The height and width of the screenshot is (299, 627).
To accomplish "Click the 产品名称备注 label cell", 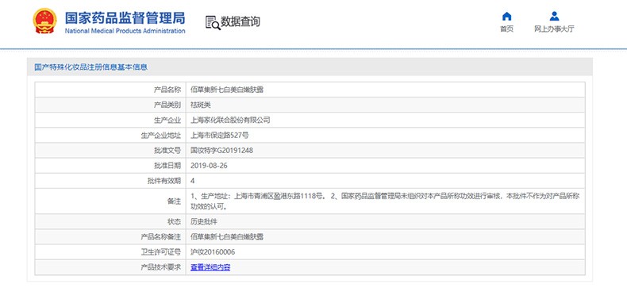I will pyautogui.click(x=110, y=236).
